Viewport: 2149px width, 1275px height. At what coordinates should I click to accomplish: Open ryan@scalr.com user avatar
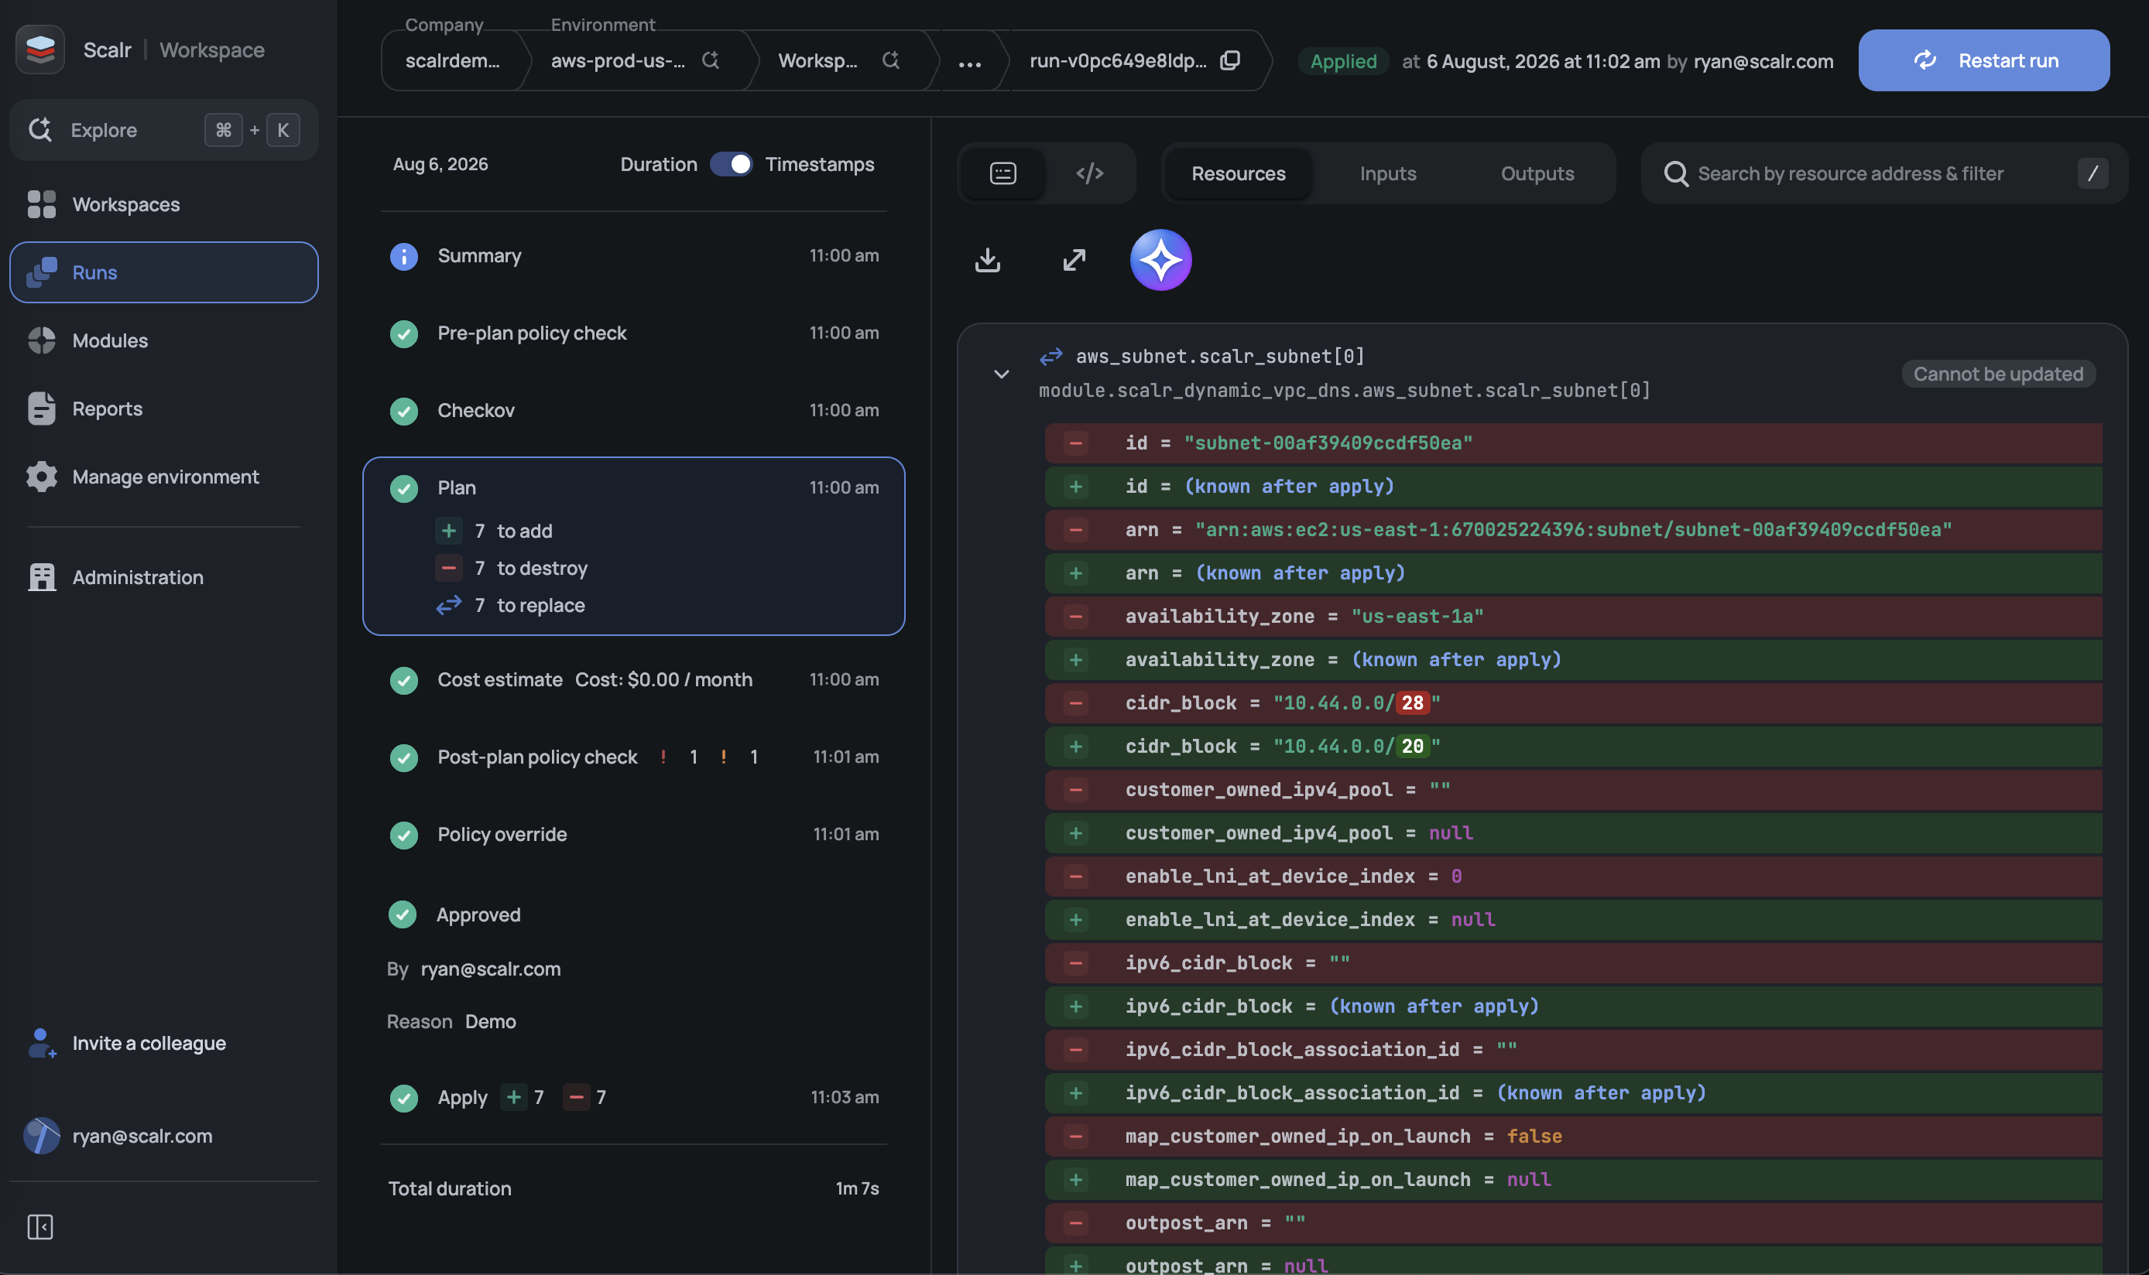[x=41, y=1136]
